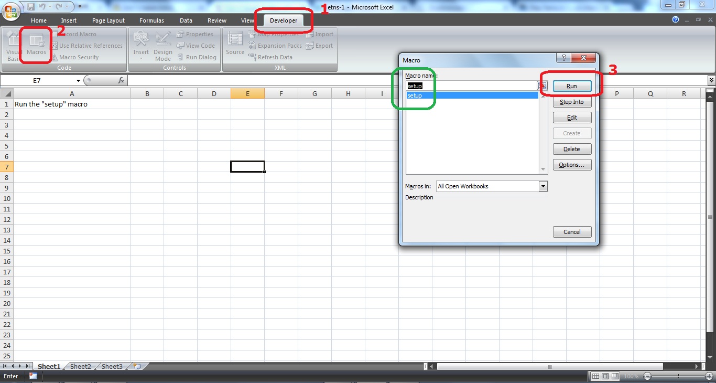Open the Macros in dropdown
716x383 pixels.
click(543, 186)
